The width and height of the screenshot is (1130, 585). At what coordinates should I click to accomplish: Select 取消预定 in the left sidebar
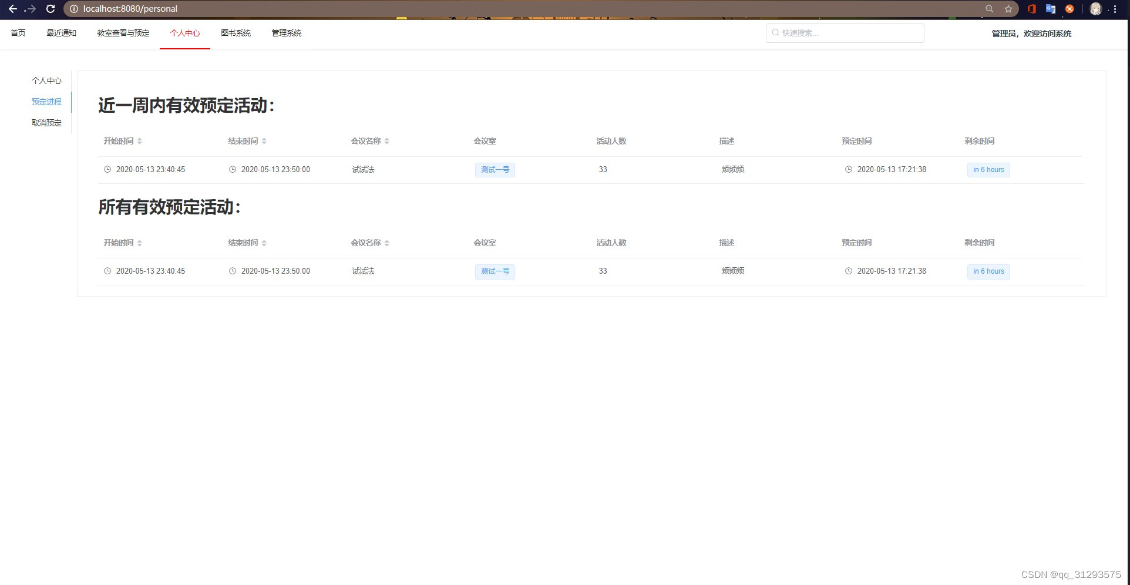tap(46, 123)
